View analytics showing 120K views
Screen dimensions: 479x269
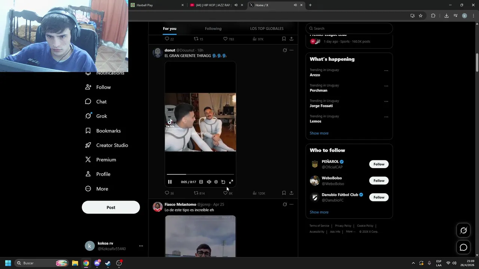pos(259,193)
